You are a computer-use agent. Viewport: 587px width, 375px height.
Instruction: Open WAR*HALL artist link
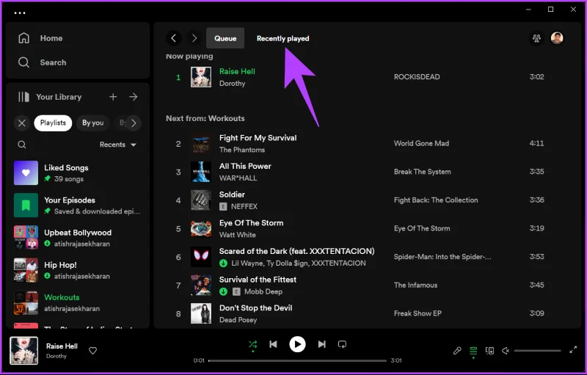[x=238, y=178]
